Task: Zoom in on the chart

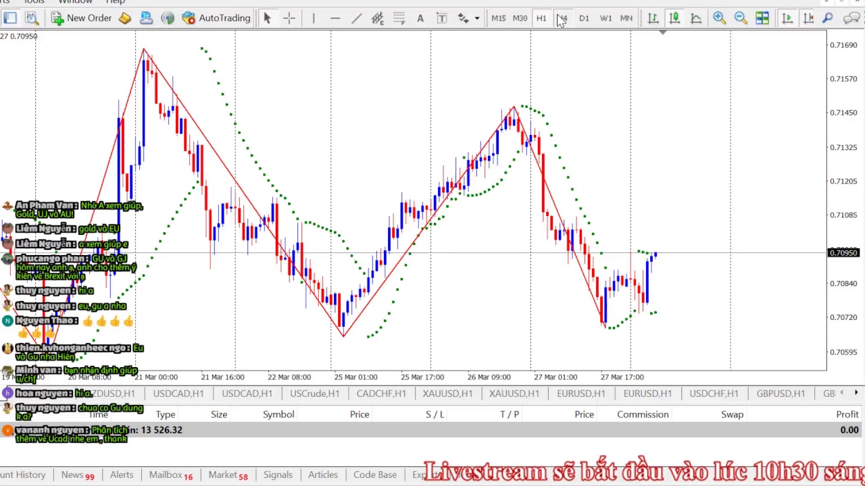Action: click(719, 18)
